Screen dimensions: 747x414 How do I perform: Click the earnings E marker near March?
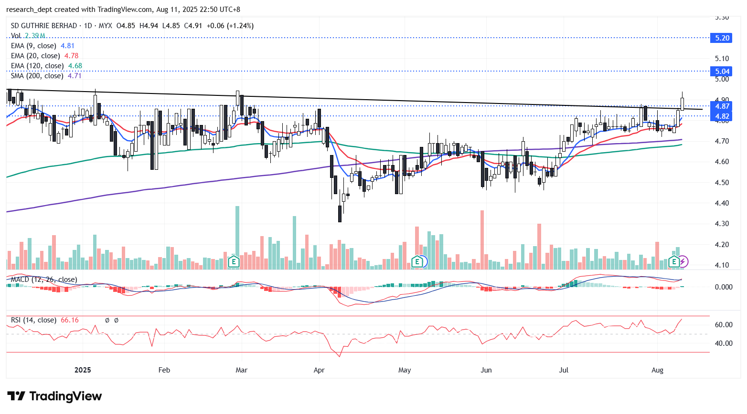coord(234,261)
